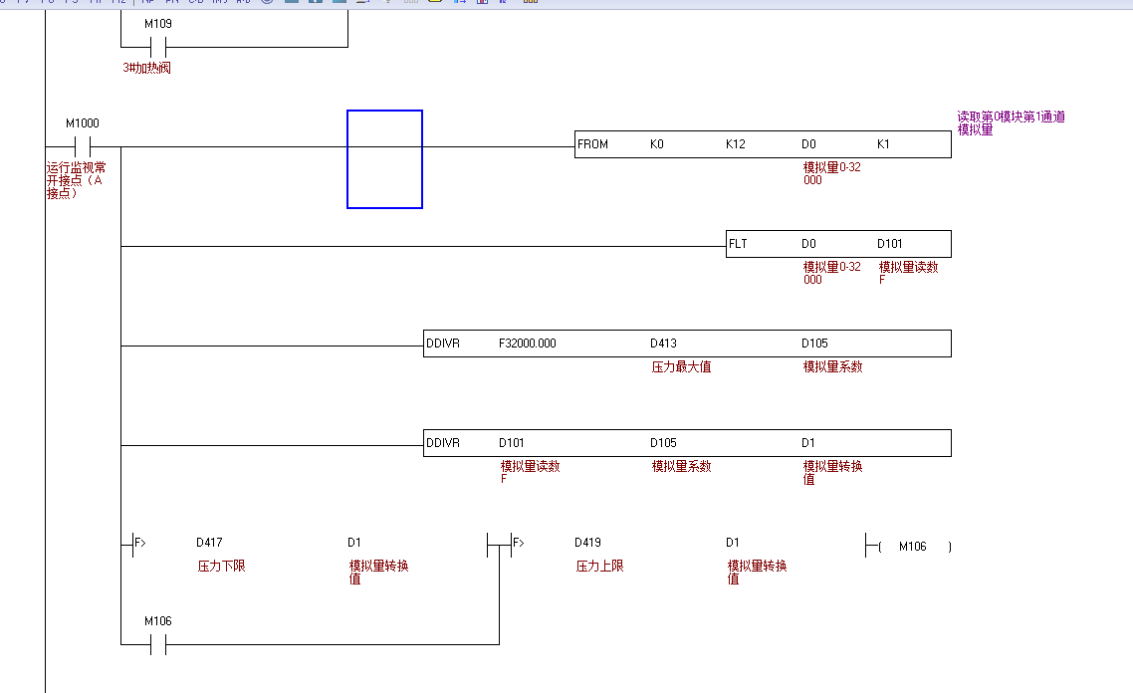The height and width of the screenshot is (693, 1133).
Task: Click the D1 destination of second DDIVR
Action: coord(808,443)
